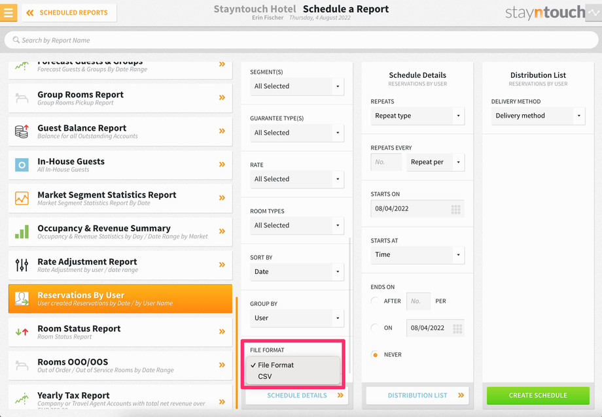This screenshot has height=417, width=602.
Task: Click the Occupancy & Revenue Summary title
Action: [x=104, y=228]
